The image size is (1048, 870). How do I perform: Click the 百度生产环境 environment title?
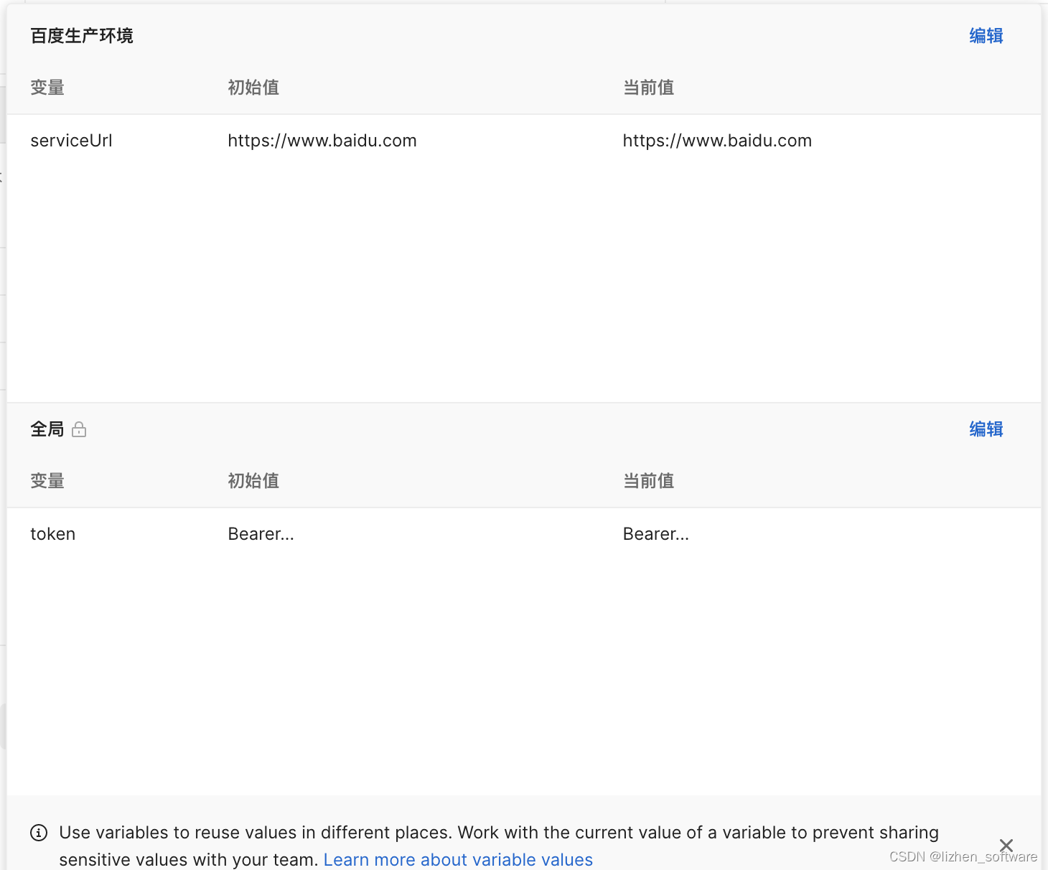pos(82,36)
